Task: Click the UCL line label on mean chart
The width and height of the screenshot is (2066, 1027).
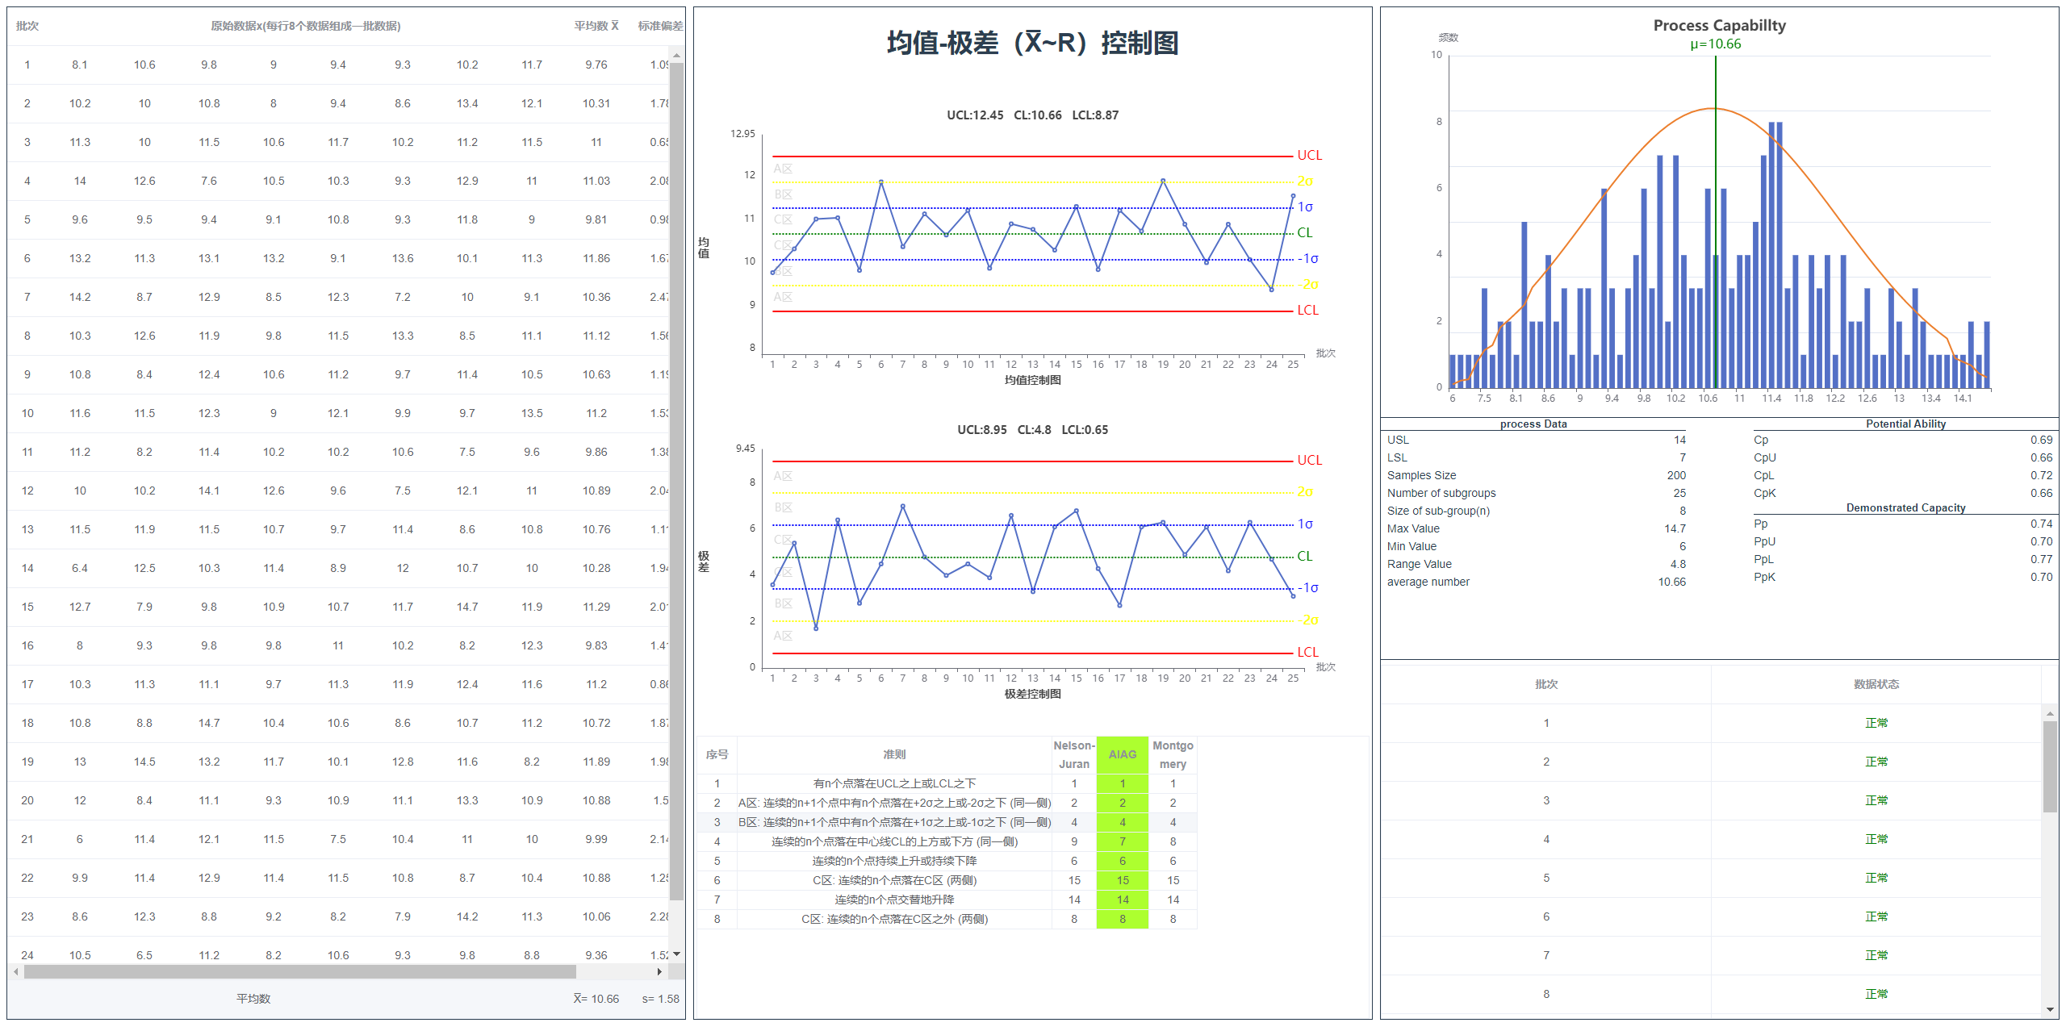Action: point(1309,155)
